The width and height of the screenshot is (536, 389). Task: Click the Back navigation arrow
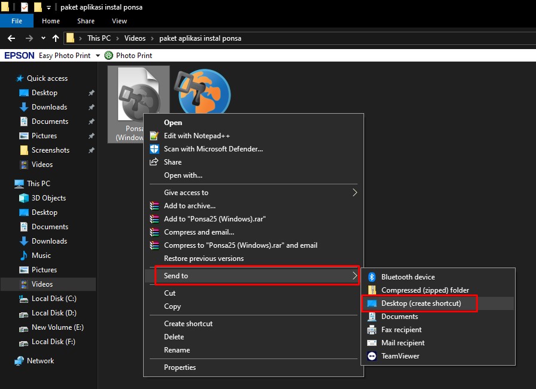(11, 38)
